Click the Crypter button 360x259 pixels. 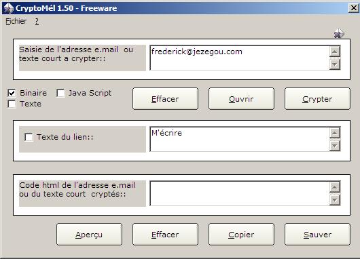(317, 99)
